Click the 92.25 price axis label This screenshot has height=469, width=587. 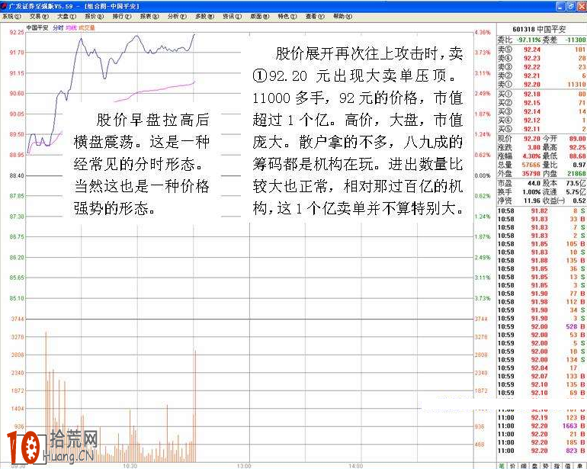click(x=17, y=33)
